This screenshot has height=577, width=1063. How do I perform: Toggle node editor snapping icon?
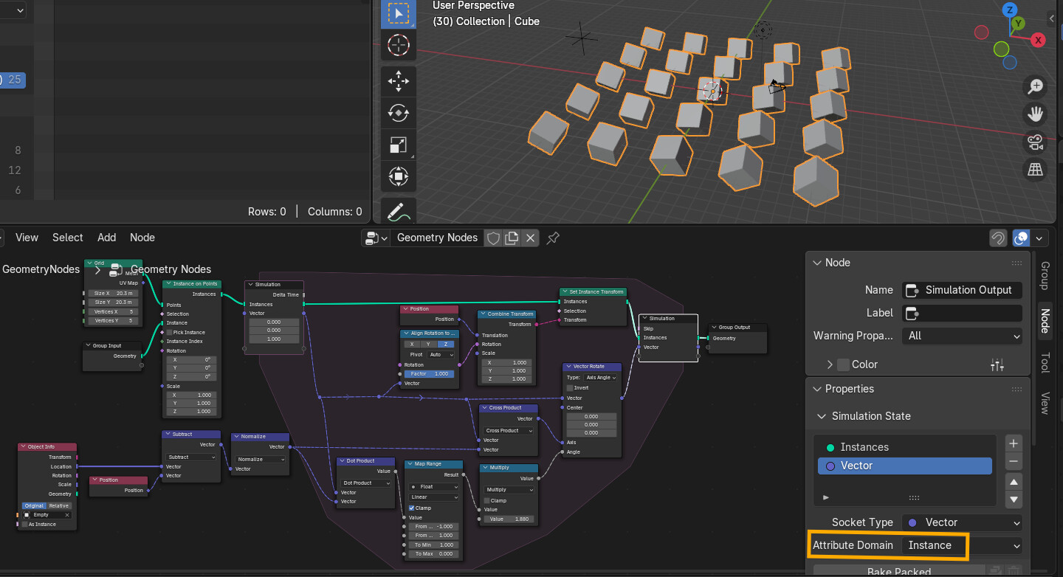point(998,238)
